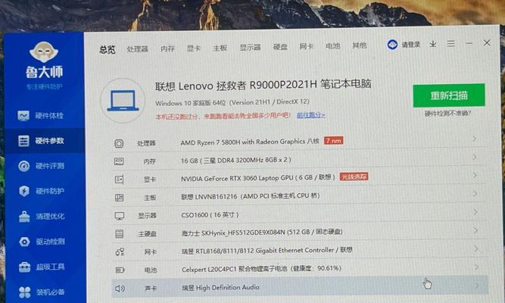Screen dimensions: 505x303
Task: Click Windows 10 家庭版 64位 version text
Action: tap(232, 102)
